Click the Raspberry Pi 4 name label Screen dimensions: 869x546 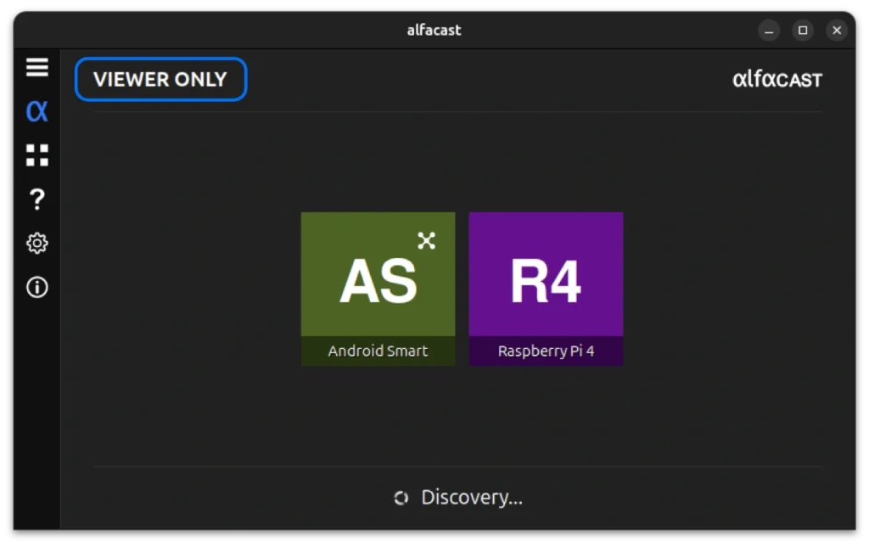pyautogui.click(x=546, y=351)
